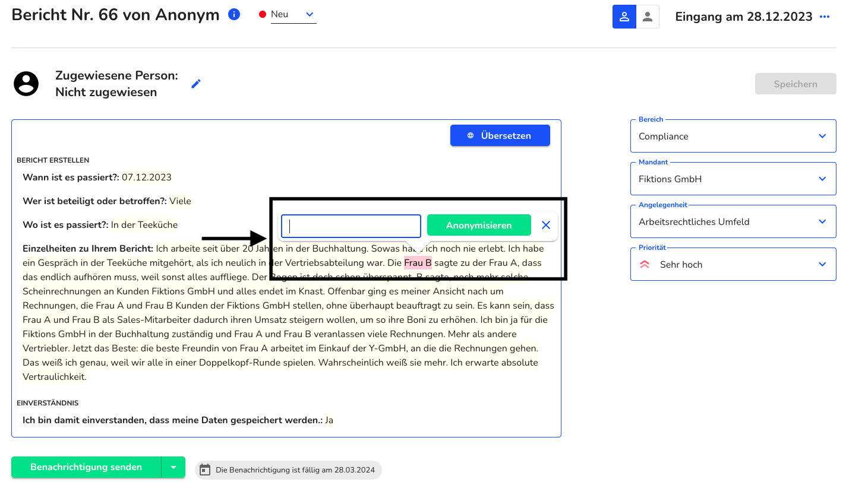
Task: Select the blue outlined person view toggle
Action: [624, 17]
